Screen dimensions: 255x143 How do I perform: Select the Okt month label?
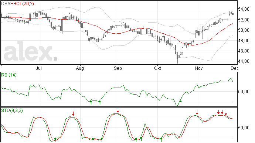(x=157, y=68)
